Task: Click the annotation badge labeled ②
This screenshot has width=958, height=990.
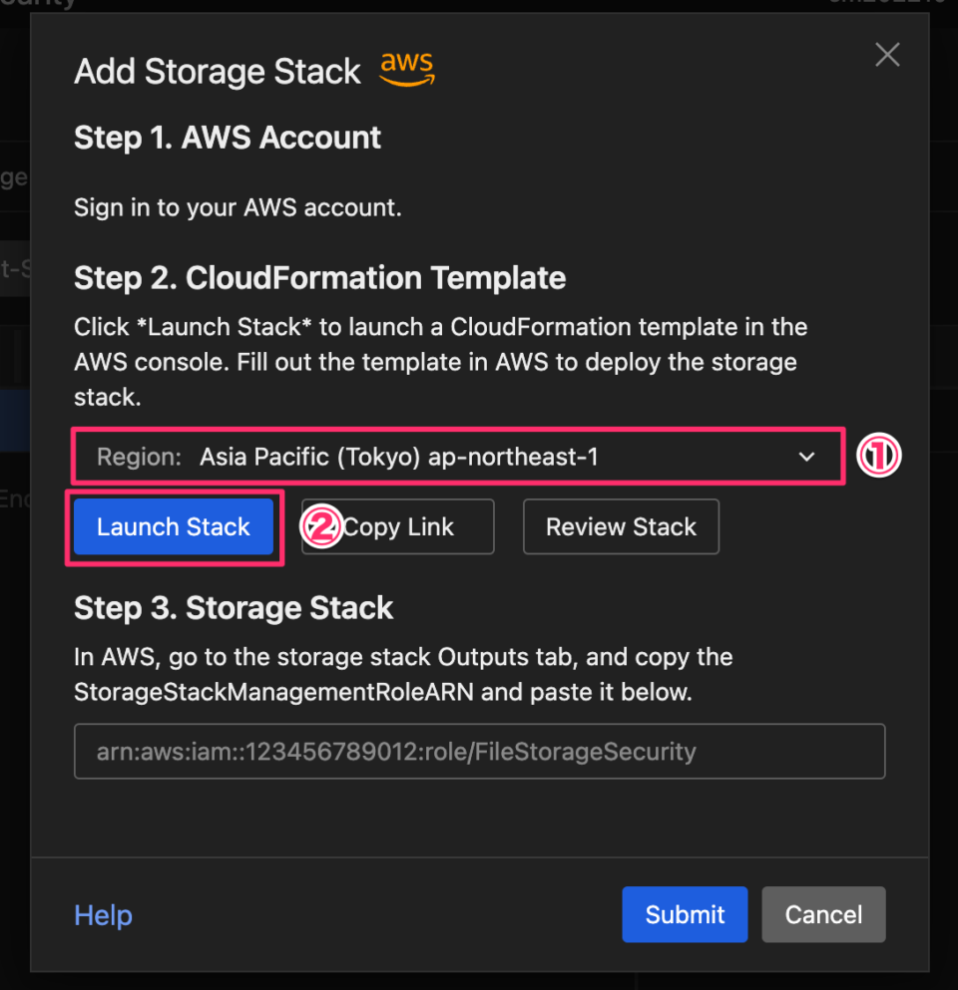Action: (x=321, y=527)
